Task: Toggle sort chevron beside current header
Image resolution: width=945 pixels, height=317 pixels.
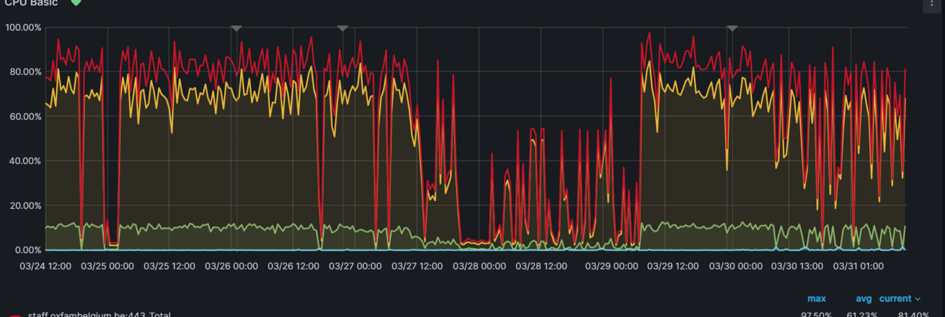Action: point(917,299)
